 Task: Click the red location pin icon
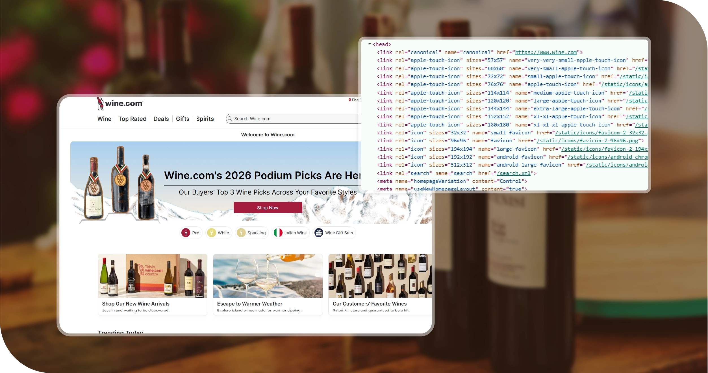click(x=350, y=100)
